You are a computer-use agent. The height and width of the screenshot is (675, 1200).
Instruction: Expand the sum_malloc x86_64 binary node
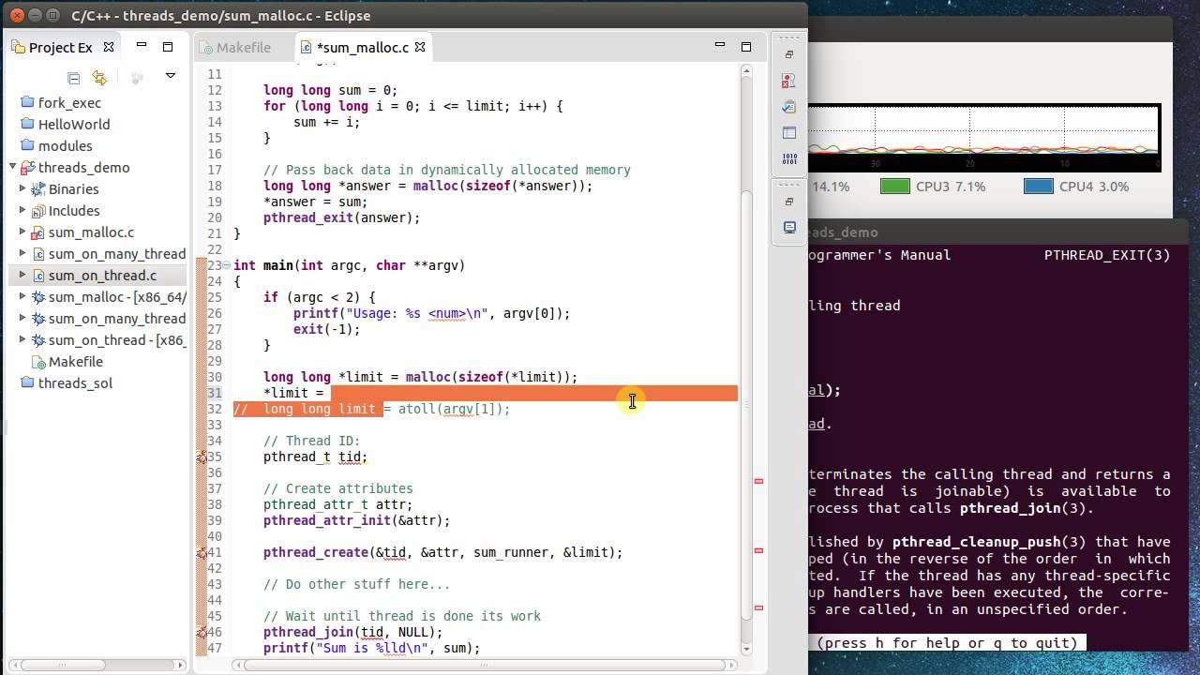(23, 296)
